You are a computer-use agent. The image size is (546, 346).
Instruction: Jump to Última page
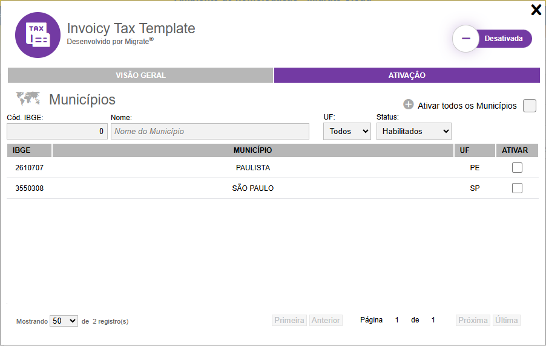click(x=506, y=321)
